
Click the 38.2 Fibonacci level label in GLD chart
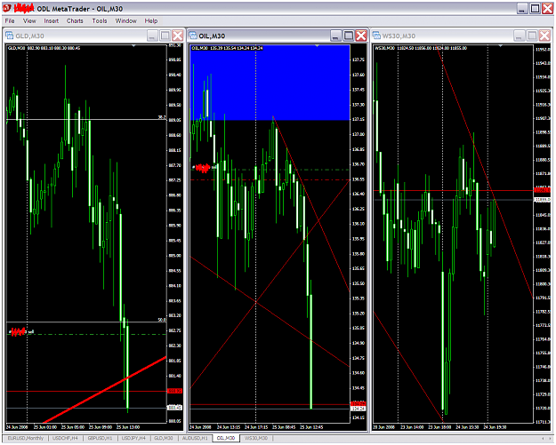[162, 117]
